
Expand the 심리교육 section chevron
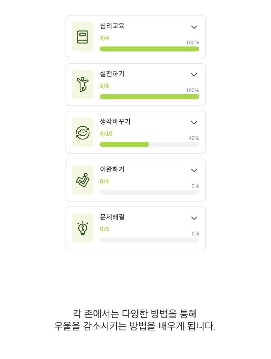[194, 27]
